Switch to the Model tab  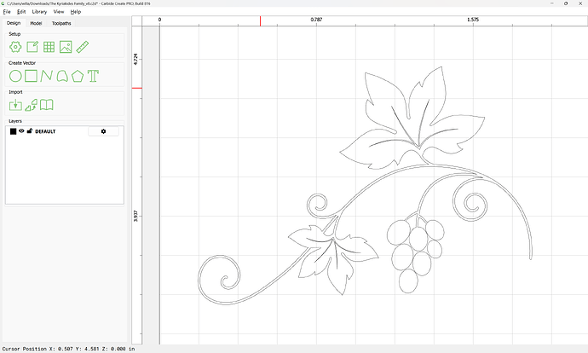click(36, 23)
